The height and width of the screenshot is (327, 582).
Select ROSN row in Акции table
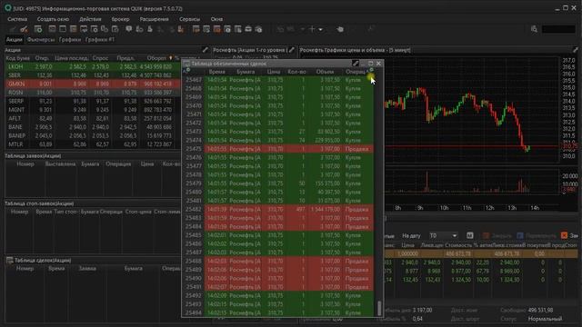pyautogui.click(x=93, y=93)
